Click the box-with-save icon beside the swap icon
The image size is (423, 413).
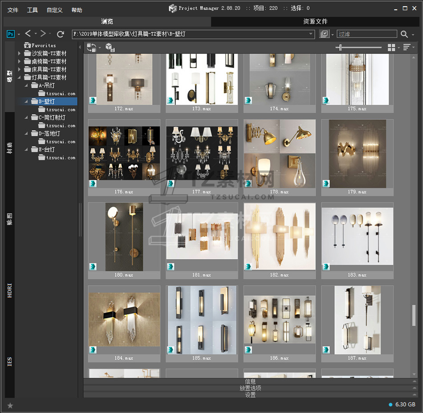point(110,48)
